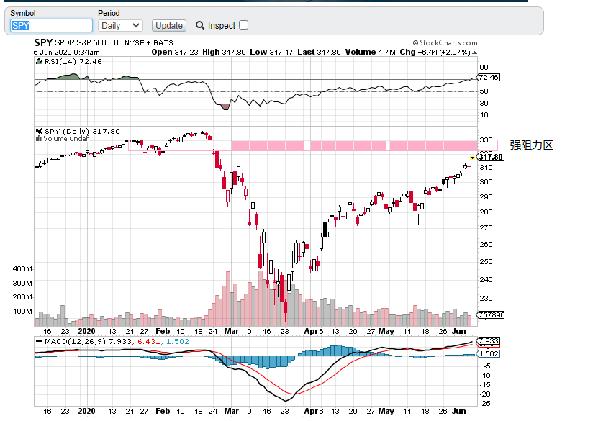Click the Symbol input field containing SPY
This screenshot has height=421, width=611.
click(x=51, y=26)
